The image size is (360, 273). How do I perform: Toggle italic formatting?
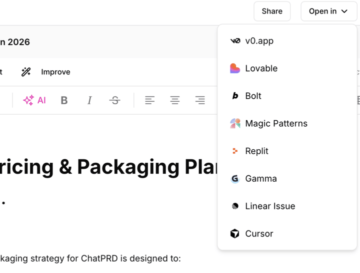click(x=89, y=100)
